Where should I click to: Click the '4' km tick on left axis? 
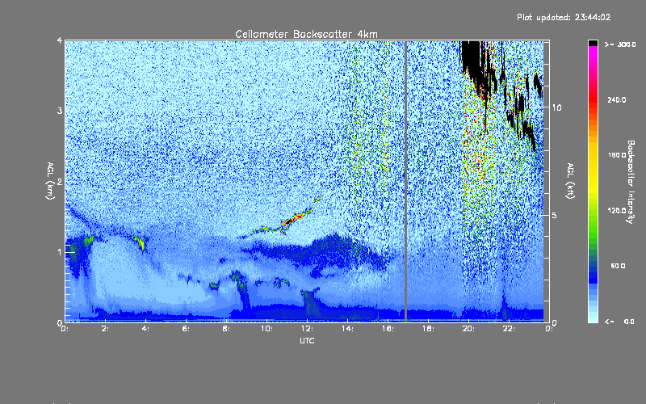pos(60,40)
